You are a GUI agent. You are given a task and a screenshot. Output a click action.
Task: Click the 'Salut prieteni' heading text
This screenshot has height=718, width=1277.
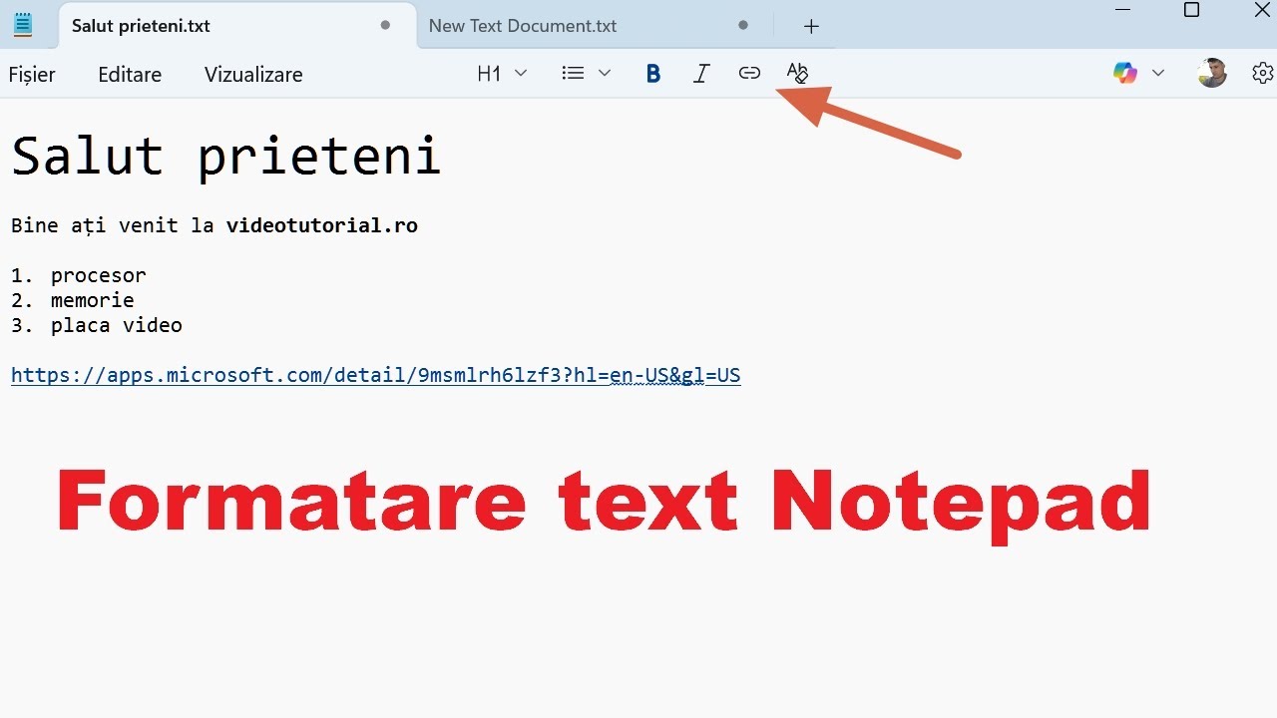click(x=225, y=157)
